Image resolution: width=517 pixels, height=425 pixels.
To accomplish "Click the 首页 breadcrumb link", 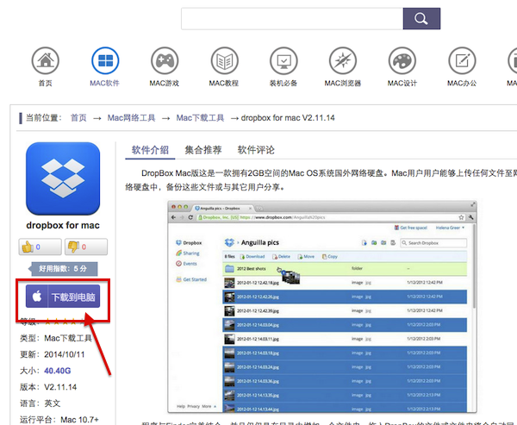I will [x=78, y=118].
